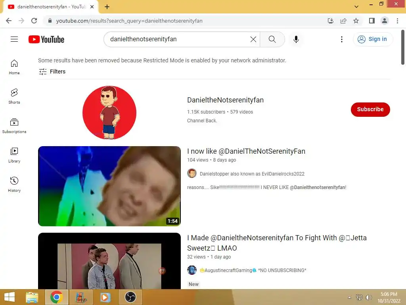Open YouTube settings three-dot menu
Viewport: 406px width, 305px height.
tap(341, 39)
